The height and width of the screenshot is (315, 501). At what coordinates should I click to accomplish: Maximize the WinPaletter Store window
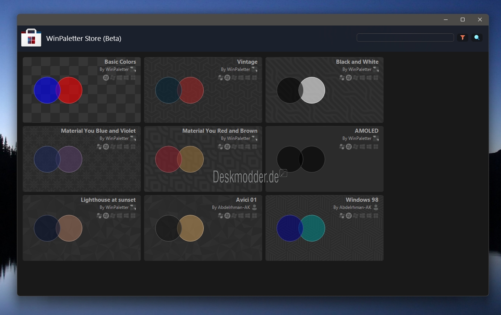pos(463,19)
